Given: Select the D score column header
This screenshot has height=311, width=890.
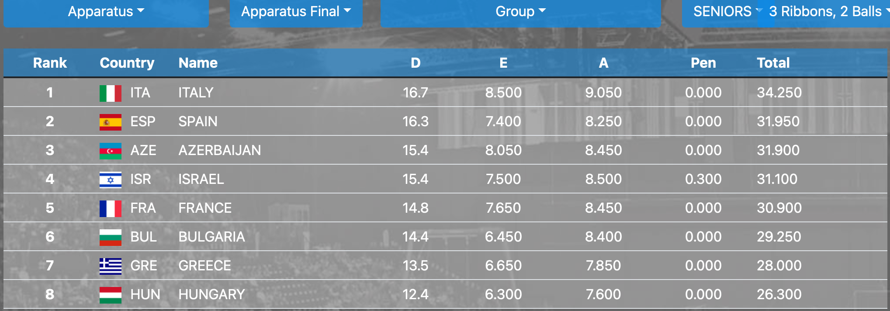Looking at the screenshot, I should tap(416, 63).
